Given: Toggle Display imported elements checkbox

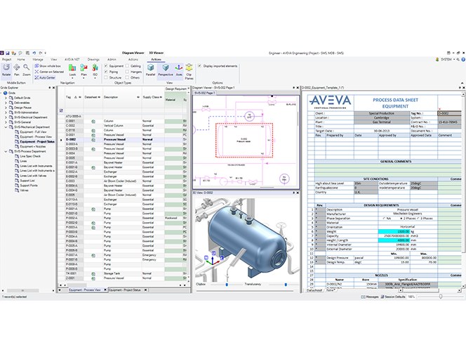Looking at the screenshot, I should pos(200,66).
